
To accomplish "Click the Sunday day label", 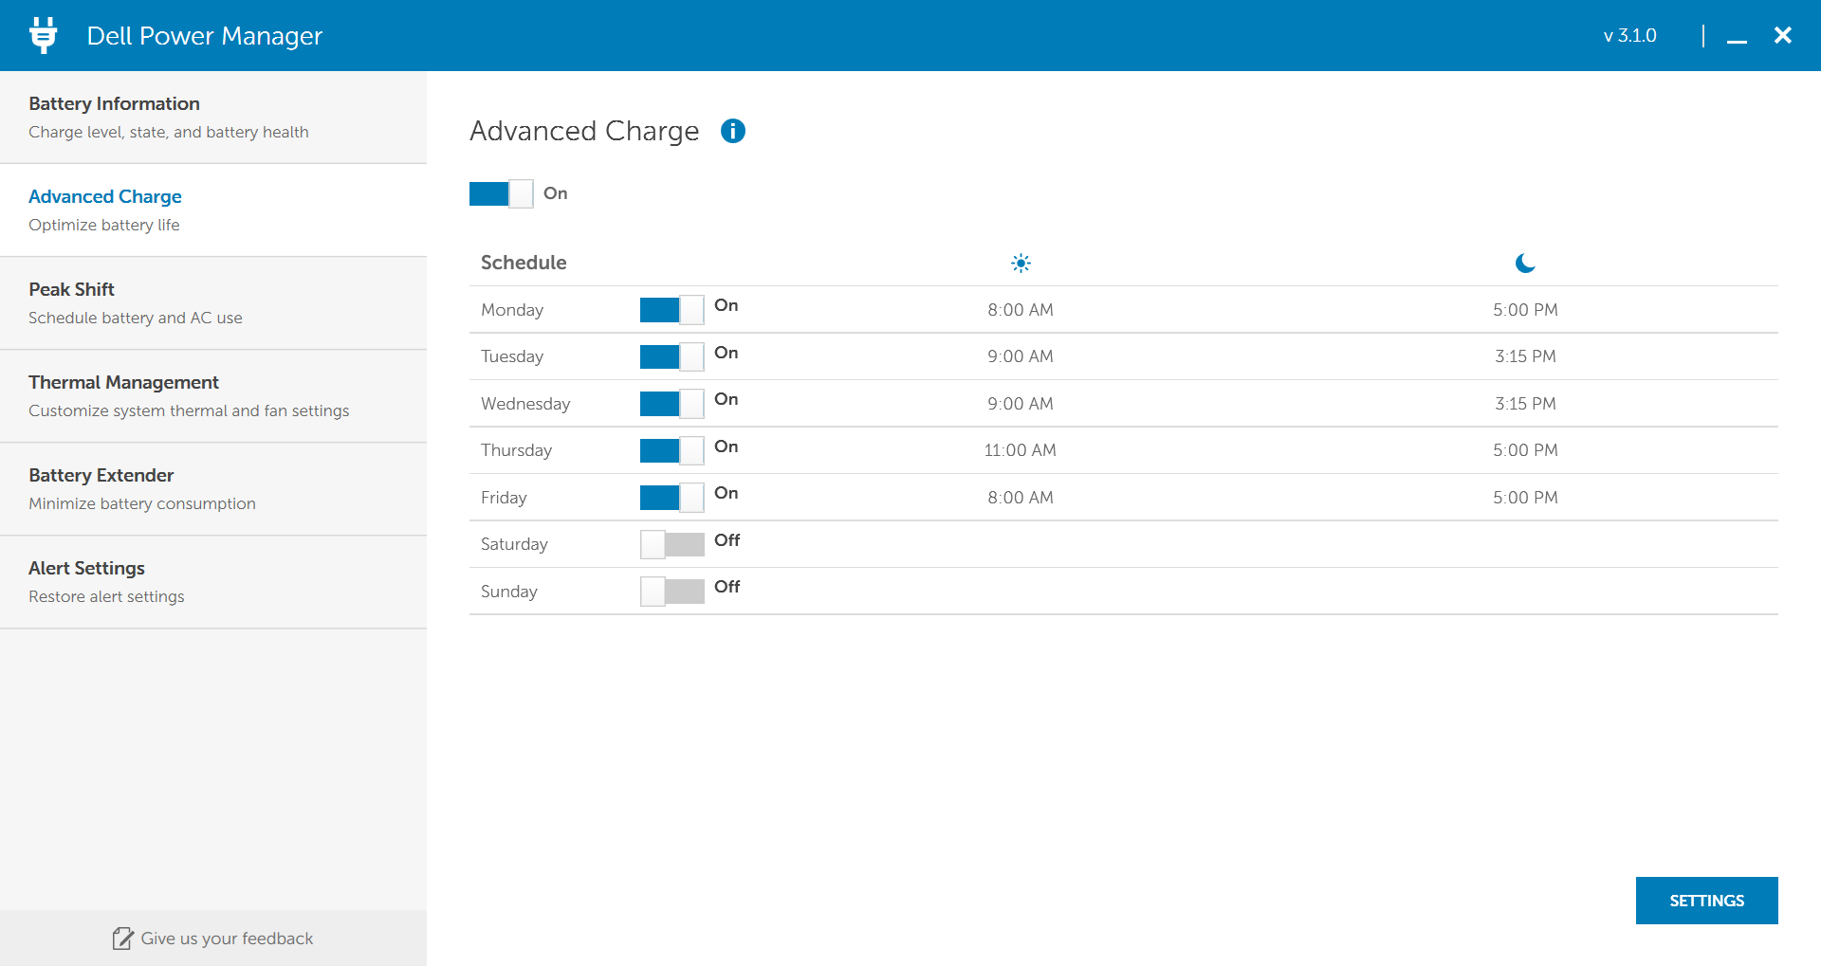I will pos(509,592).
